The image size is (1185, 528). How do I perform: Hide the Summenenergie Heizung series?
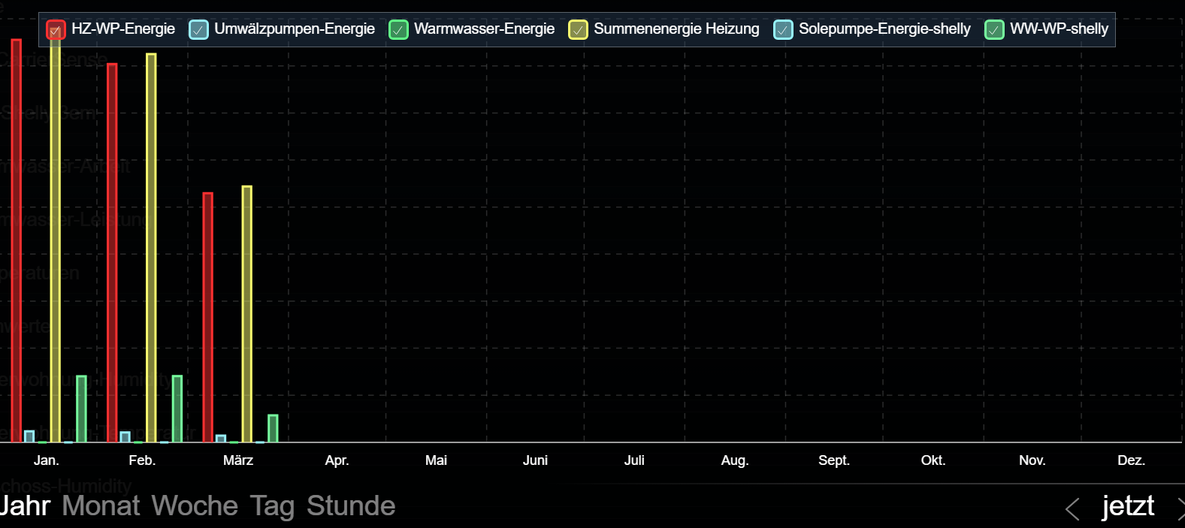[x=578, y=30]
